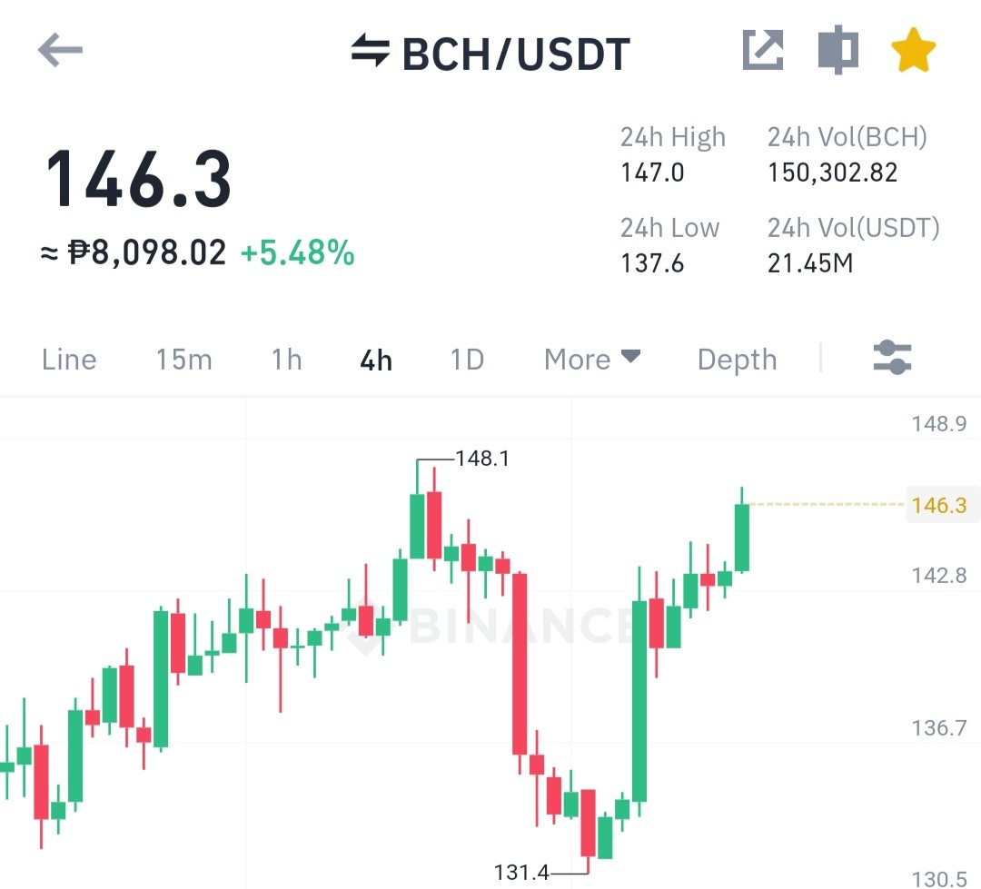Select the 1D interval

[468, 360]
